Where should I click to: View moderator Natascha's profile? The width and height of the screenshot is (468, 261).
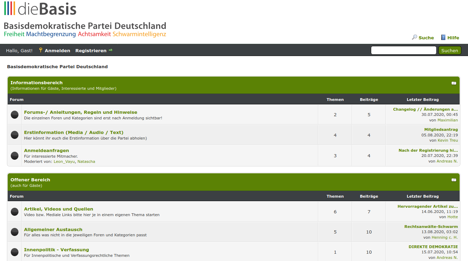pyautogui.click(x=86, y=161)
